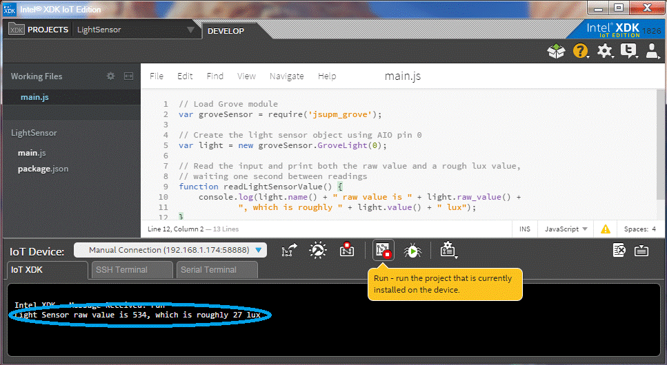Click the upload project to device icon
This screenshot has width=667, height=365.
pos(289,250)
